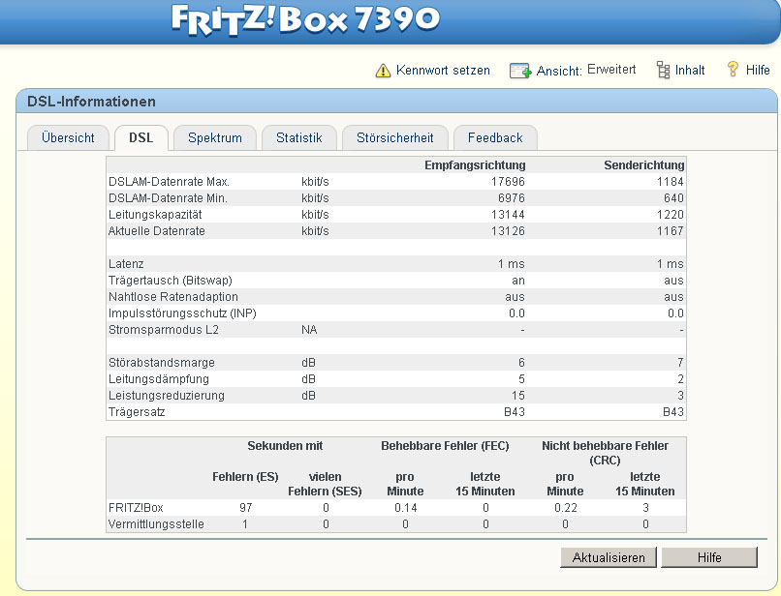The width and height of the screenshot is (781, 596).
Task: Click the CRC pro Minute value 0.22
Action: (x=565, y=507)
